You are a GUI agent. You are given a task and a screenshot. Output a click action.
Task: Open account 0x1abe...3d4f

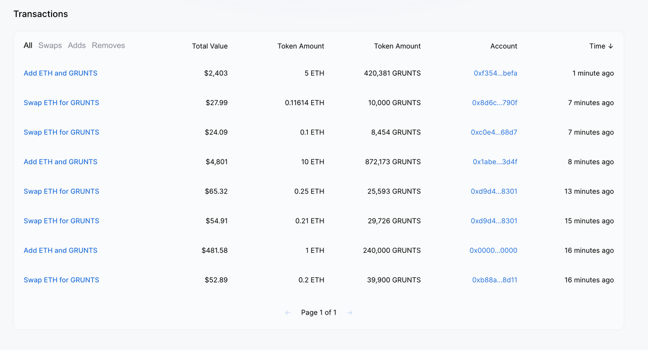(495, 162)
